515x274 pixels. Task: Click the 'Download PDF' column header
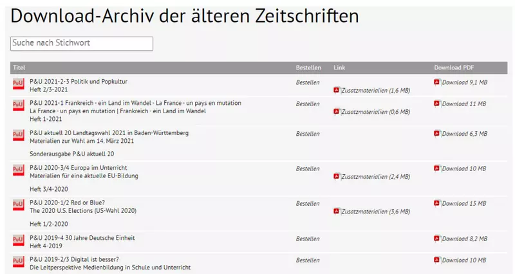coord(454,68)
